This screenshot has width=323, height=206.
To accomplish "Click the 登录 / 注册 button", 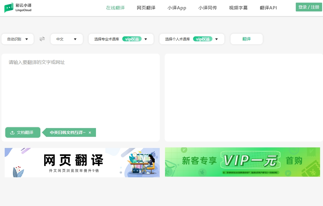I will pos(309,7).
